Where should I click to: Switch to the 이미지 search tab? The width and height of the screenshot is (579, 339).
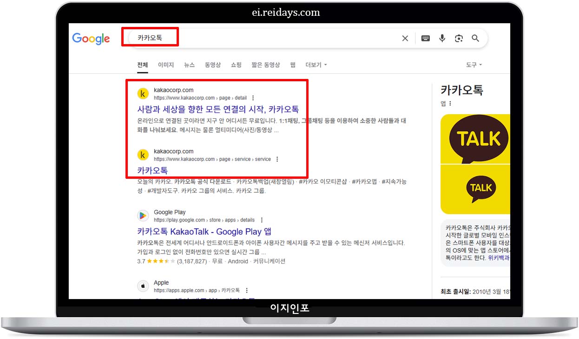point(165,65)
